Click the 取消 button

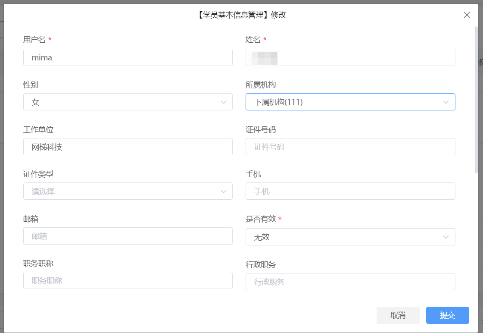pos(398,315)
